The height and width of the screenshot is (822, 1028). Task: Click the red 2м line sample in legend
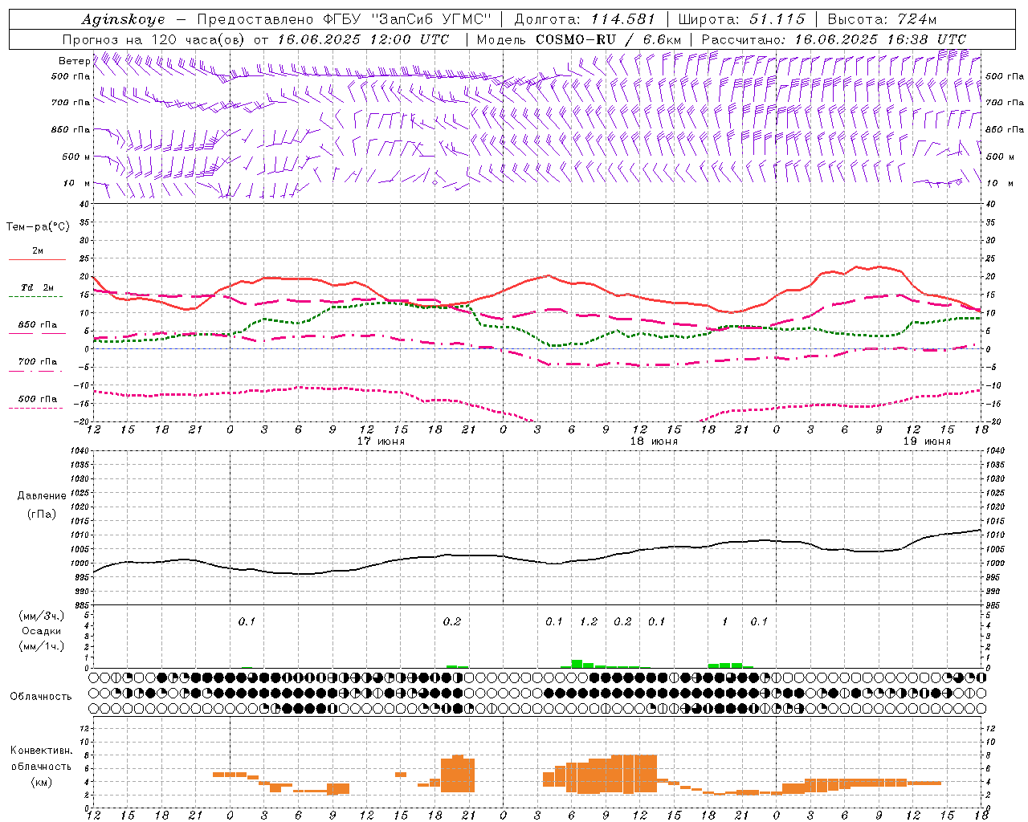[37, 260]
